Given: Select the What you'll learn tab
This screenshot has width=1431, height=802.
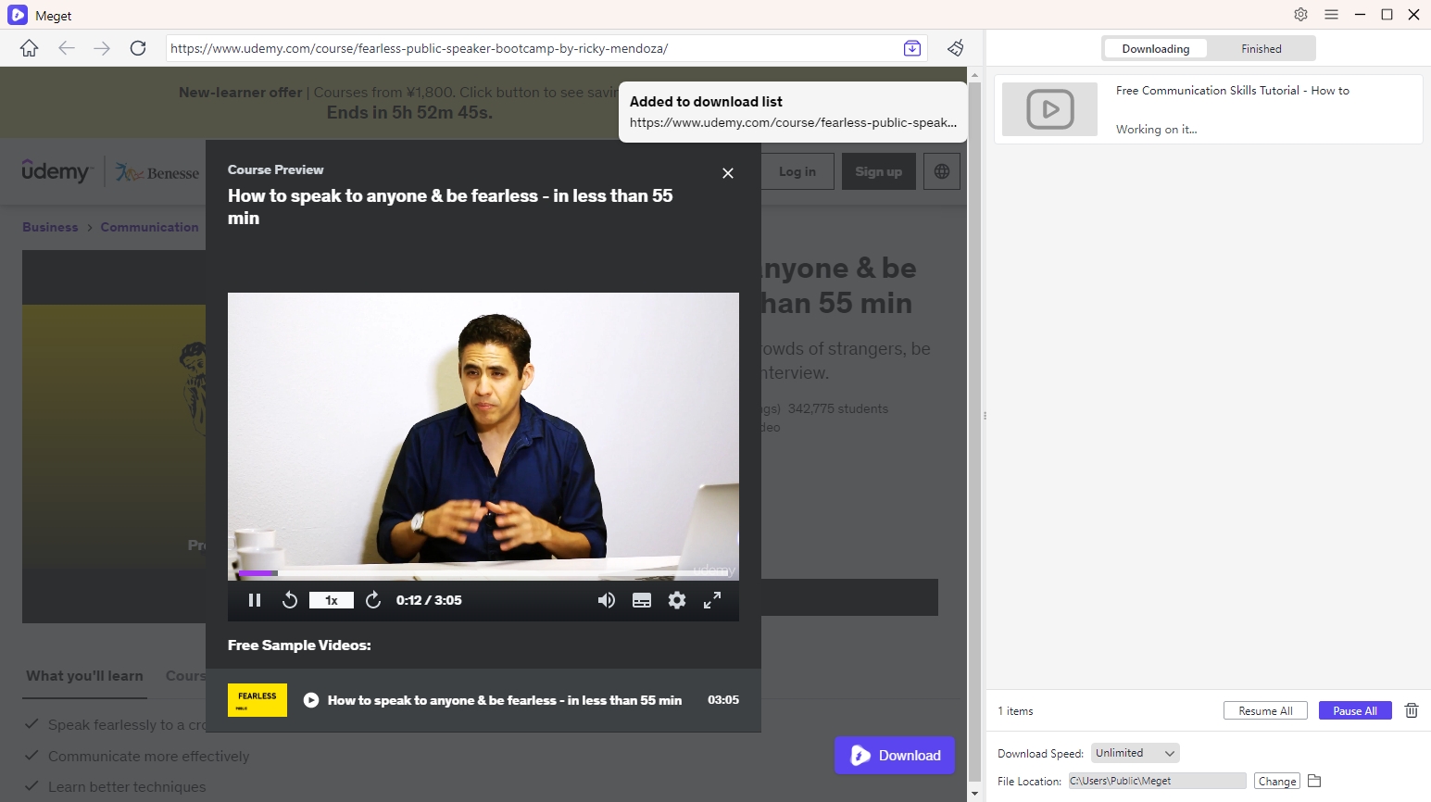Looking at the screenshot, I should click(84, 676).
